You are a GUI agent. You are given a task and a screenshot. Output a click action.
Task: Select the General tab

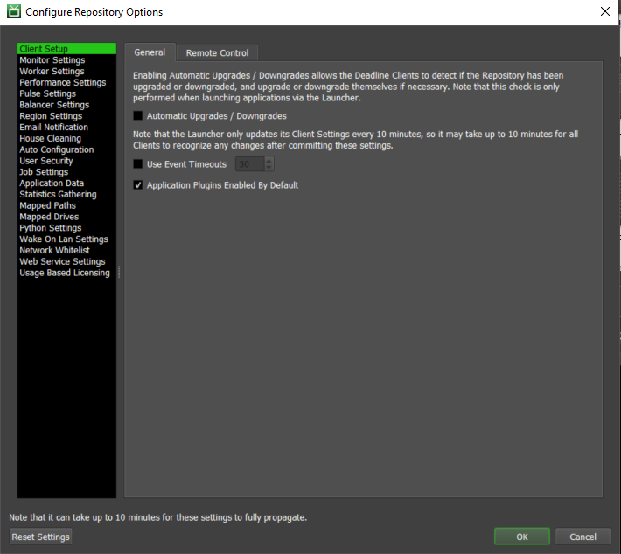[x=150, y=52]
